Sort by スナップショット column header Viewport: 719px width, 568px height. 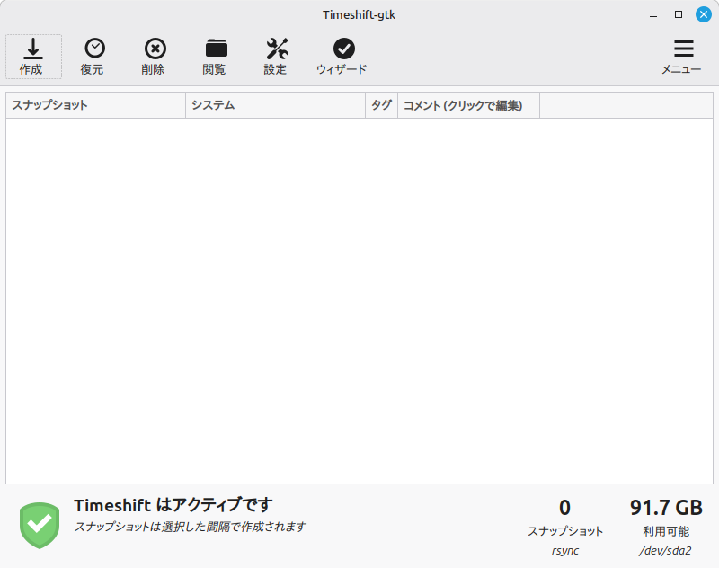(95, 105)
